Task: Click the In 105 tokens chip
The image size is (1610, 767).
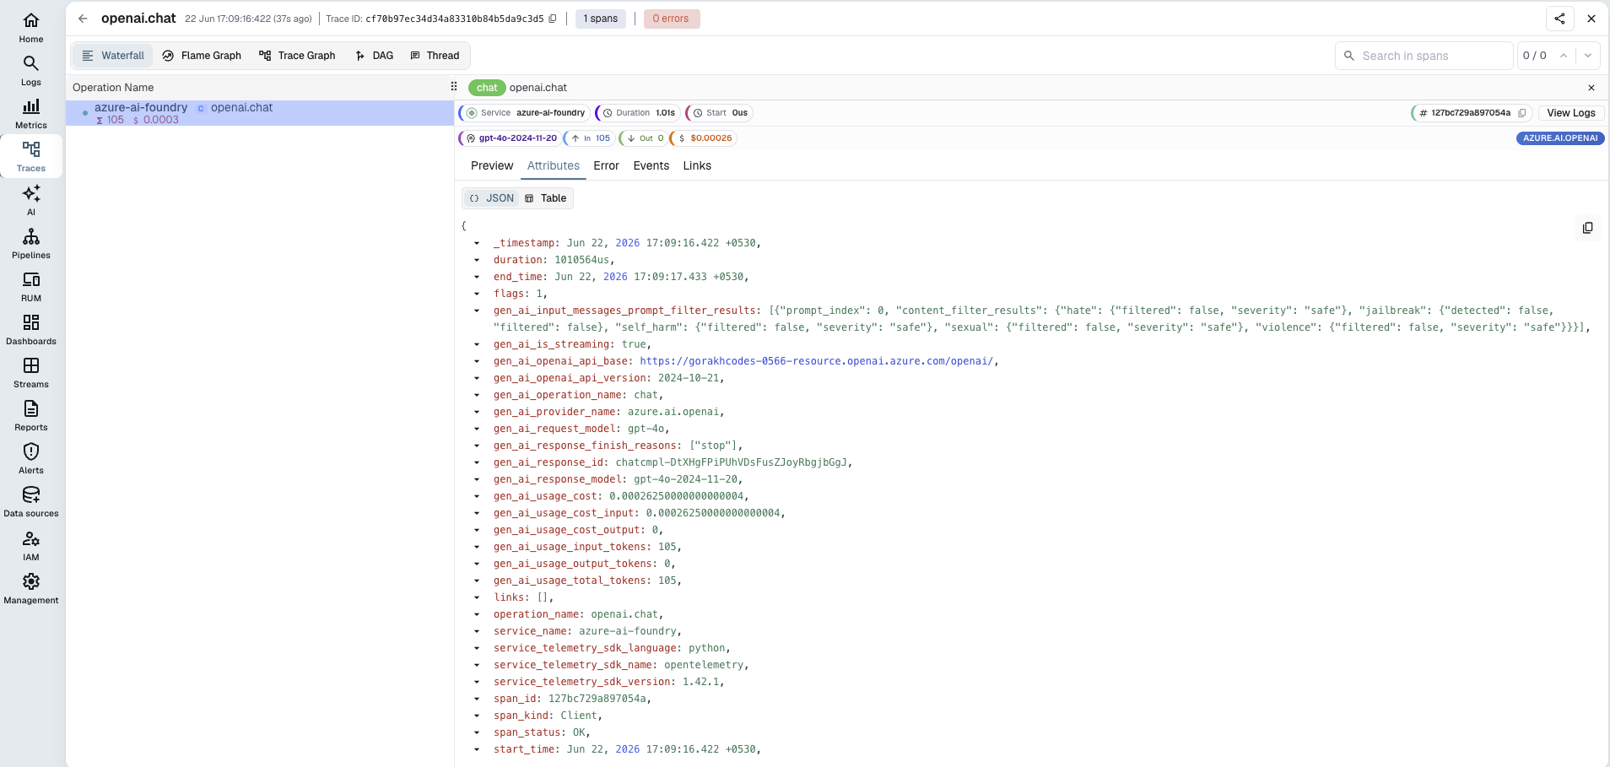Action: (590, 138)
